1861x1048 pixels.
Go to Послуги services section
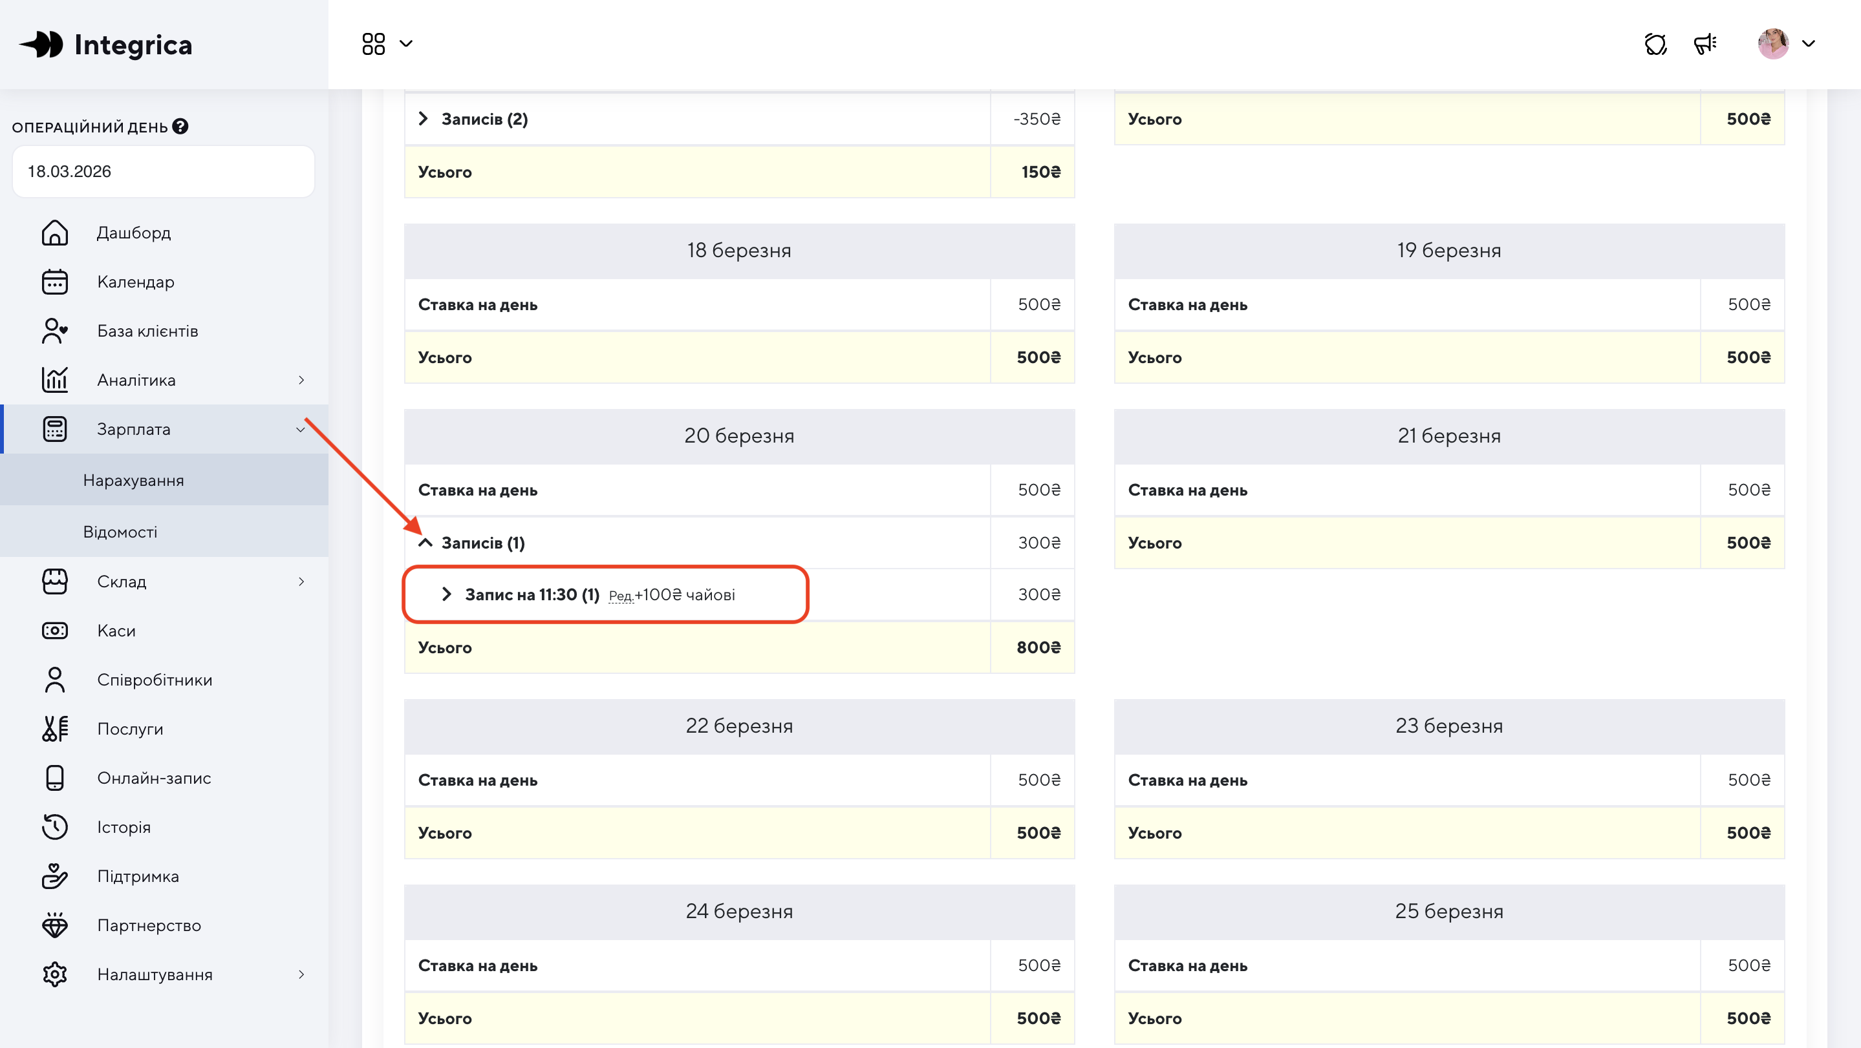130,728
